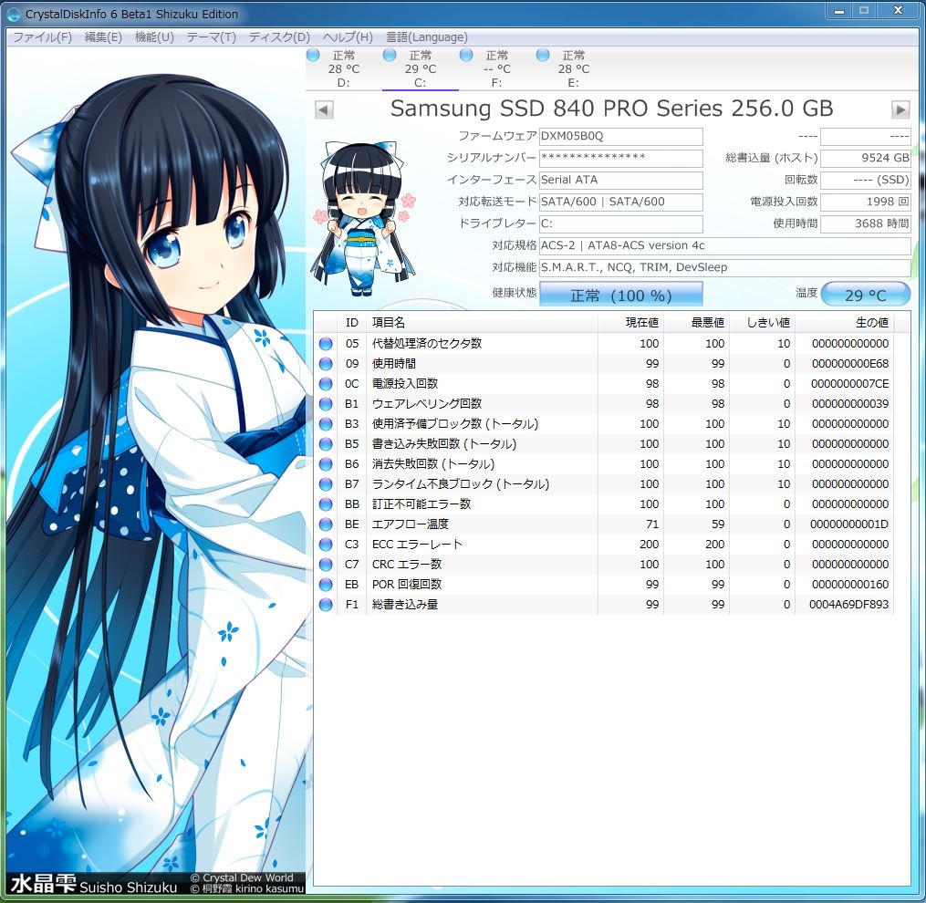Click the Serial ATA interface field
The image size is (926, 903).
pyautogui.click(x=620, y=180)
